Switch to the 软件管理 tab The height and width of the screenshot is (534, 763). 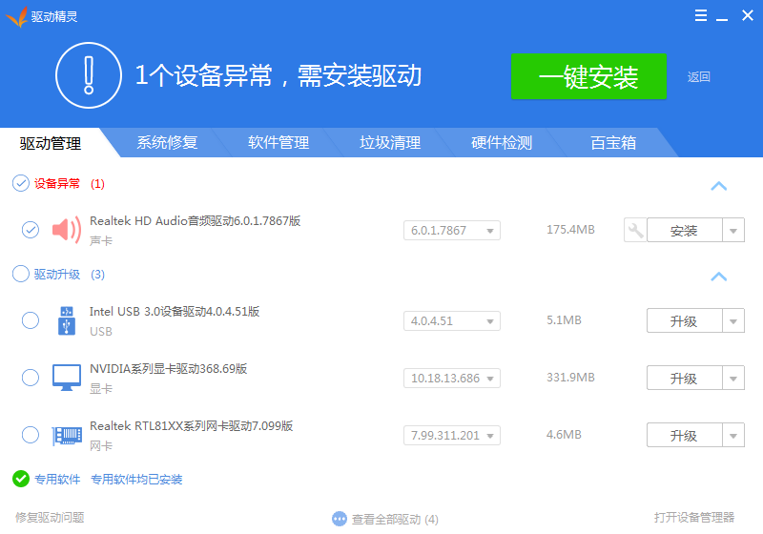click(x=278, y=142)
